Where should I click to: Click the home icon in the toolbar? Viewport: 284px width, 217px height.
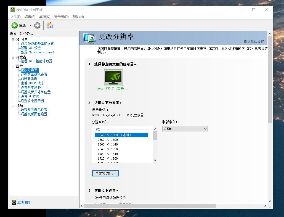click(x=50, y=25)
